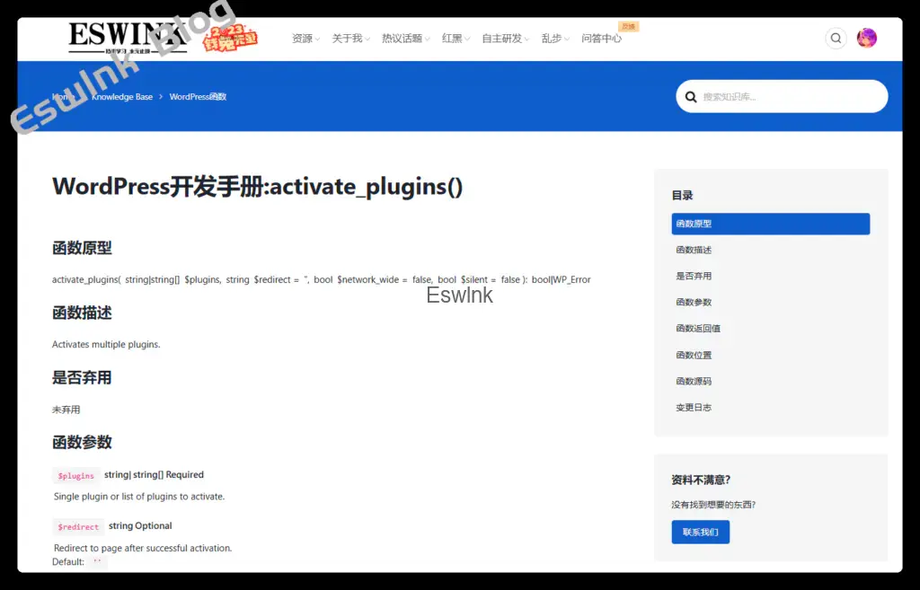Jump to 函数源码 section in contents
Image resolution: width=920 pixels, height=590 pixels.
coord(694,382)
